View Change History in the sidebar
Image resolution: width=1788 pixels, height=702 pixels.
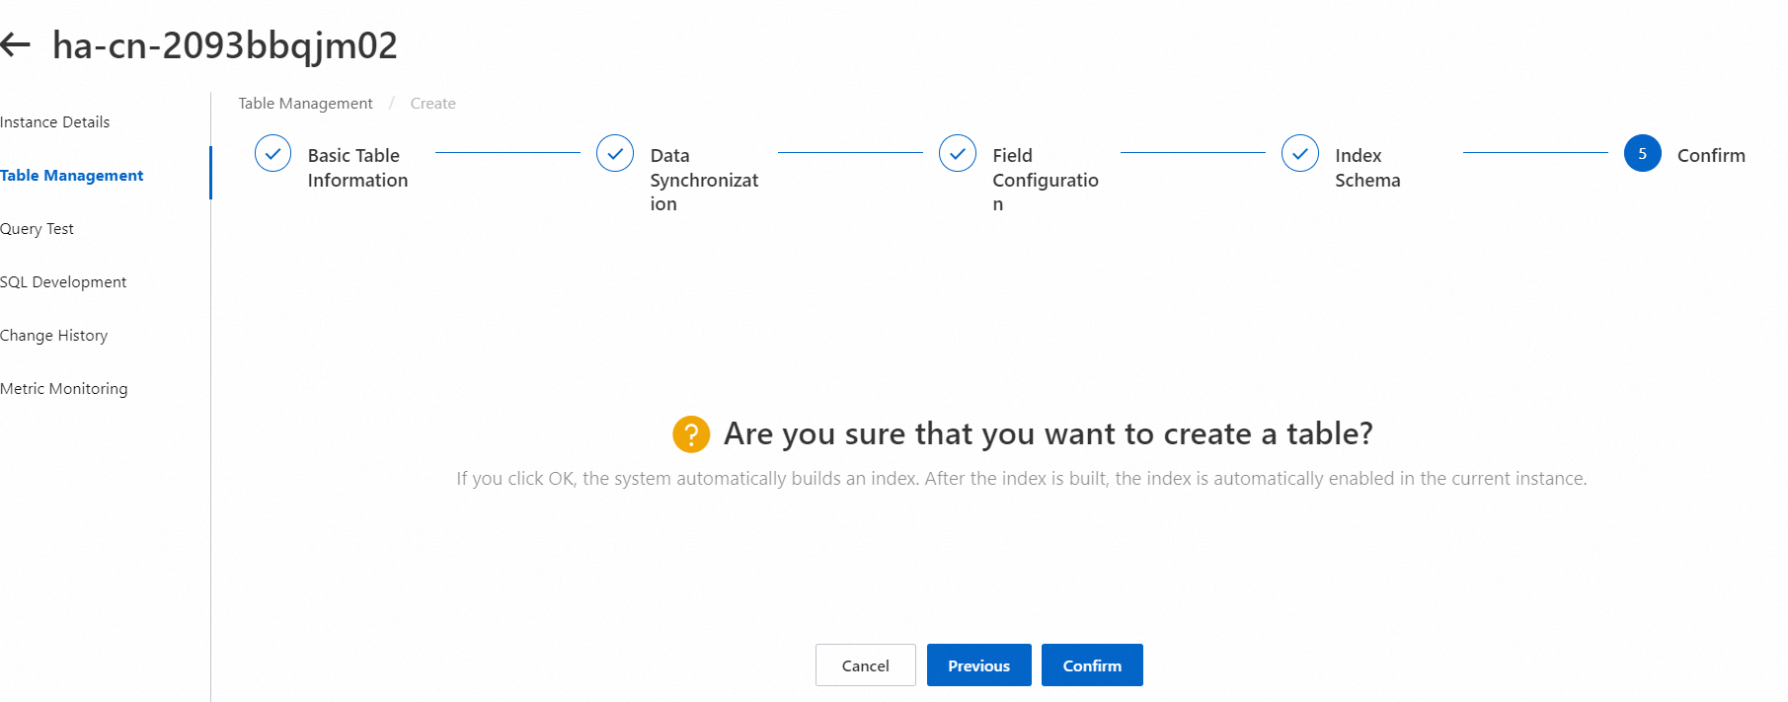54,336
